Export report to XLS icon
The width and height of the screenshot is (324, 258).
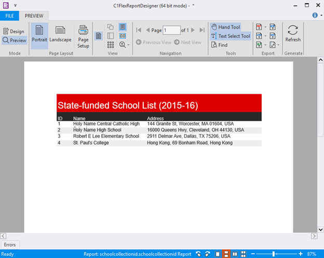pos(259,45)
